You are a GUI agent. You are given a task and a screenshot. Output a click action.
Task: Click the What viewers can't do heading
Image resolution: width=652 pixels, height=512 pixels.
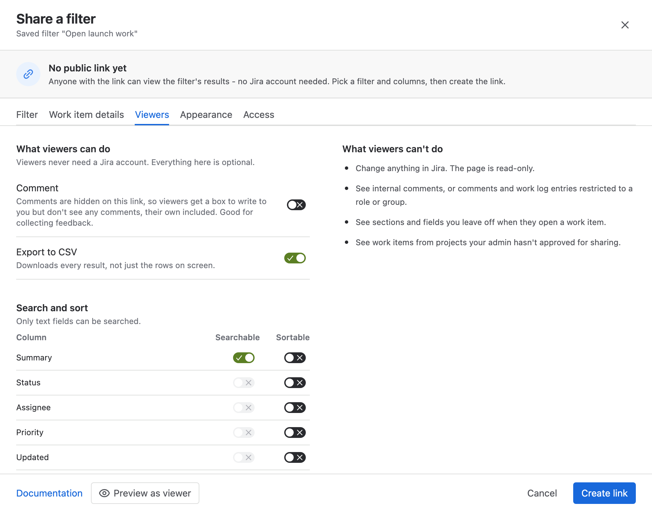point(393,149)
